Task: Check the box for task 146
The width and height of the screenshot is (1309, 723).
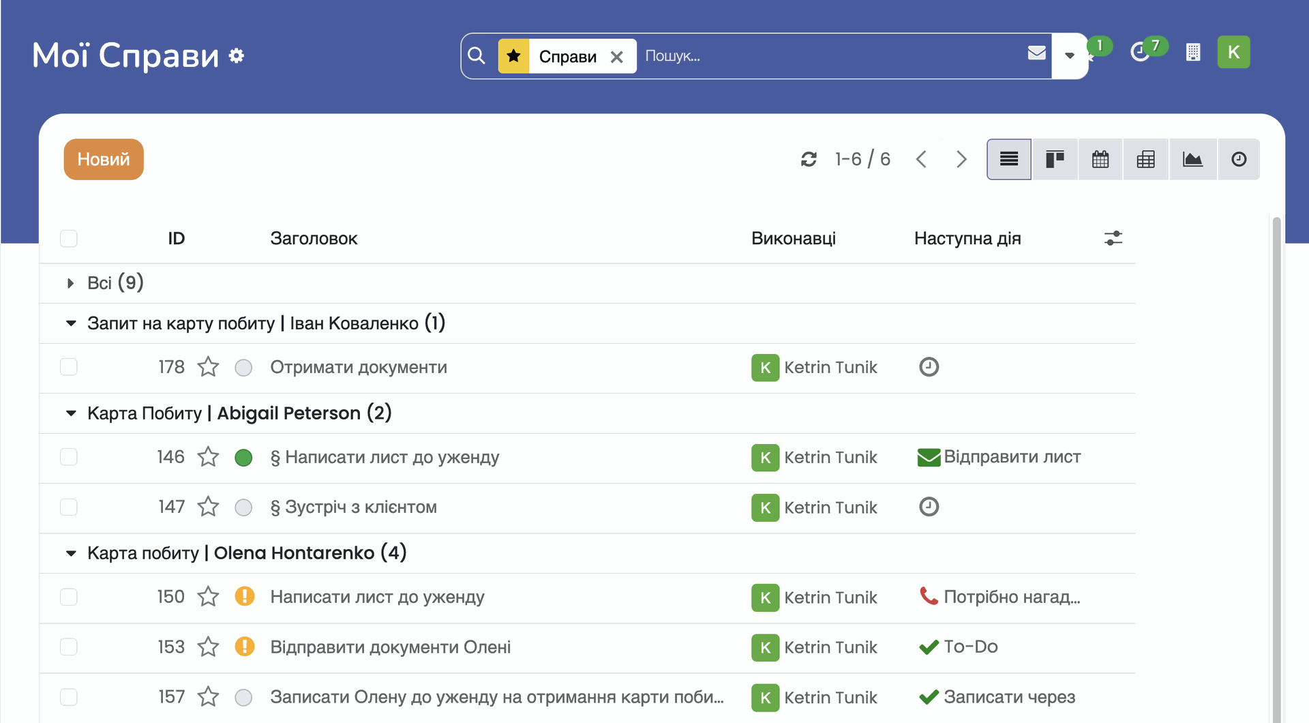Action: coord(69,457)
